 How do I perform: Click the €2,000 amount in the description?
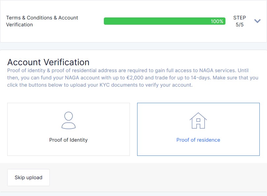135,78
